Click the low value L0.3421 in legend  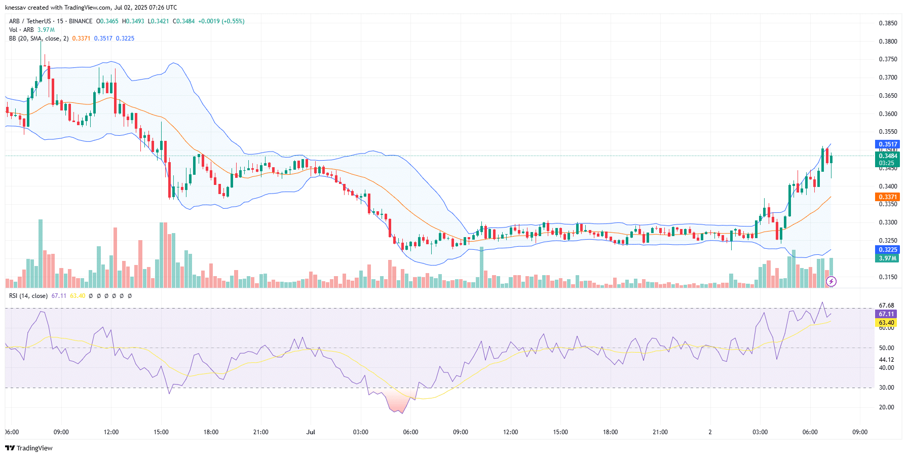pos(158,21)
